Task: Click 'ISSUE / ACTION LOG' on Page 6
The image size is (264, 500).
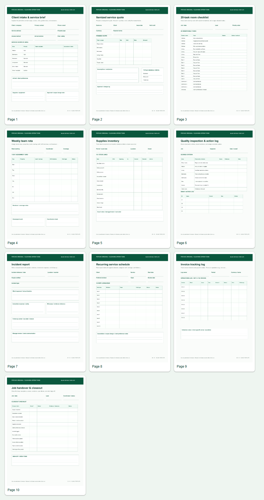Action: 187,192
